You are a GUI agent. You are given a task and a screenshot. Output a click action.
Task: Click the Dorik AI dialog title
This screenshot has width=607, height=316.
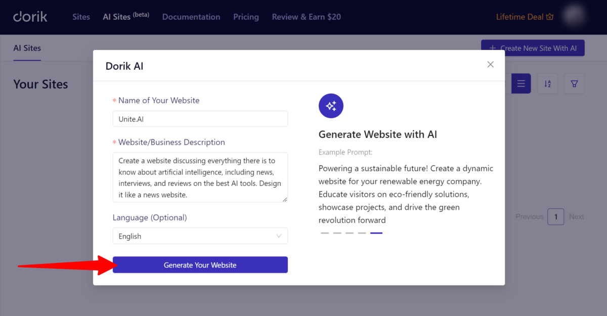click(x=124, y=66)
